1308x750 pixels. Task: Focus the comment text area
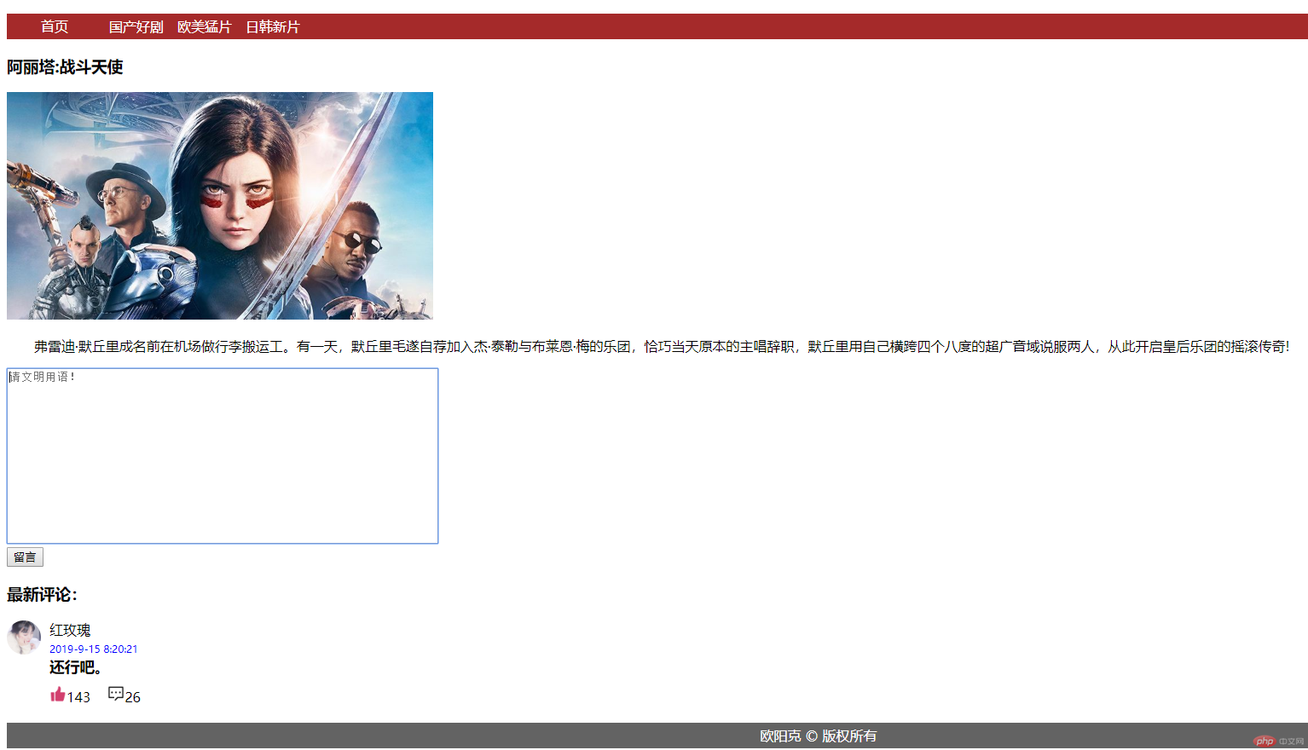tap(223, 456)
